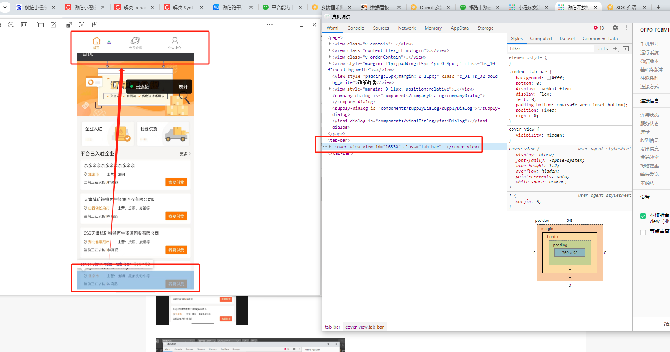This screenshot has width=670, height=352.
Task: Click the 更多 link beside 平台已入驻企业
Action: click(185, 154)
